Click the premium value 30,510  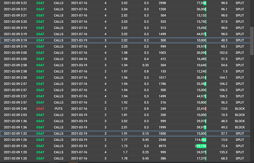point(201,78)
